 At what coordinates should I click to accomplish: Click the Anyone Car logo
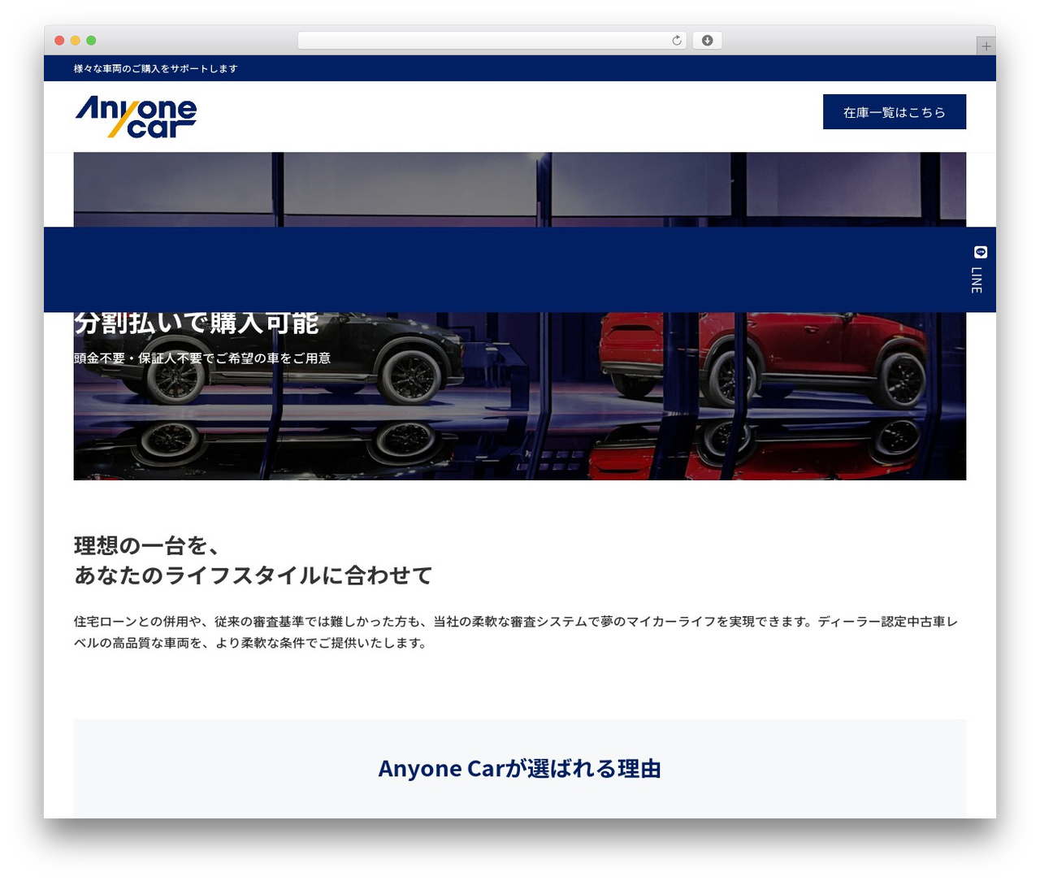(x=136, y=117)
